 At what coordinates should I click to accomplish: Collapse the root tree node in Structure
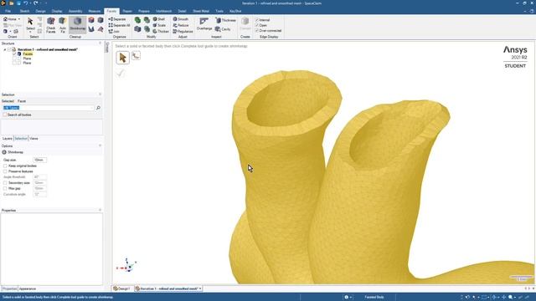pyautogui.click(x=5, y=49)
